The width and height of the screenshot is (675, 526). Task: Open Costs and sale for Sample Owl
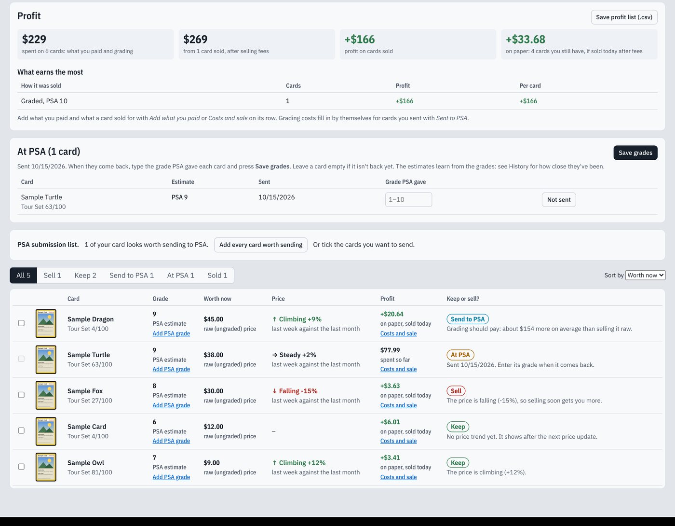[399, 477]
